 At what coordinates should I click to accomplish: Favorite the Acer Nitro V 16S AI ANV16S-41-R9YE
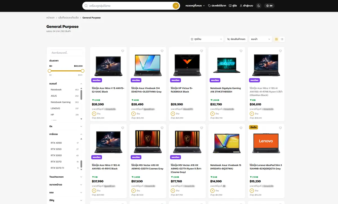[x=123, y=128]
